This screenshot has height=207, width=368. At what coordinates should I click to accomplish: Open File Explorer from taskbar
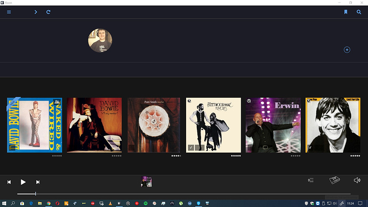(40, 203)
